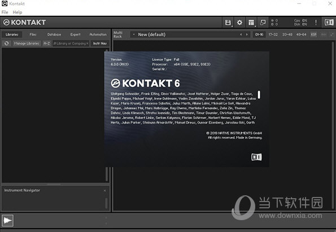Switch to the Expert tab

[x=75, y=34]
